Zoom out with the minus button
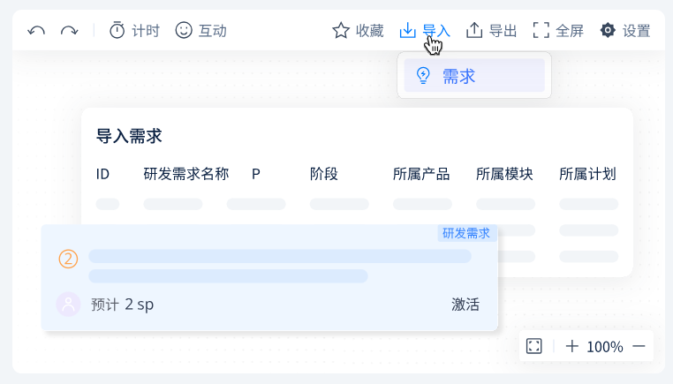This screenshot has width=673, height=384. point(639,346)
